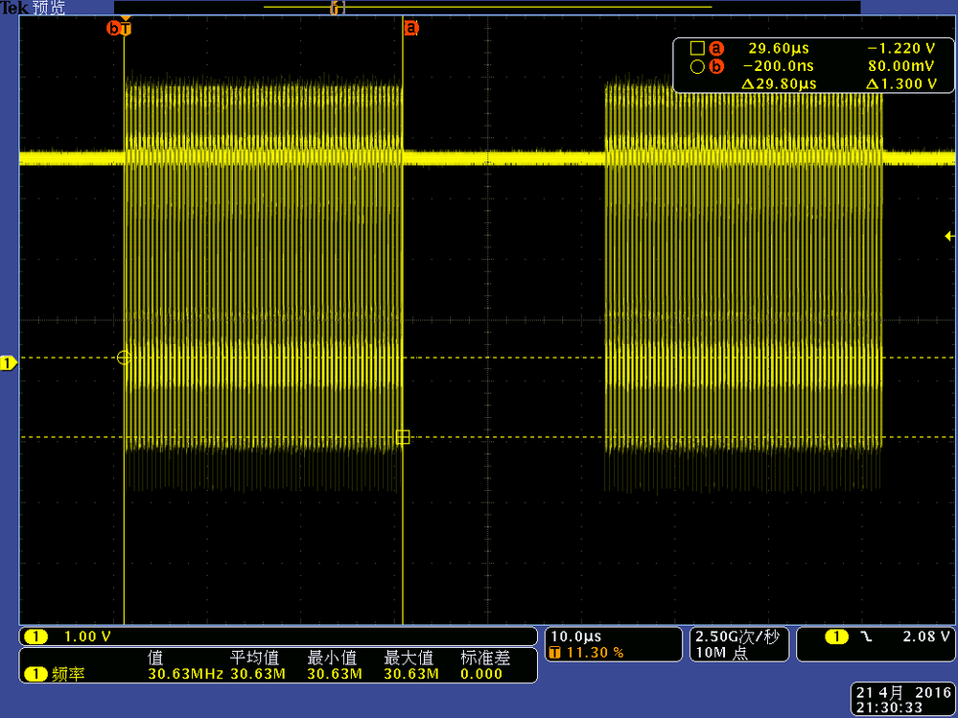Click the -1.220 V cursor a voltage

point(901,48)
